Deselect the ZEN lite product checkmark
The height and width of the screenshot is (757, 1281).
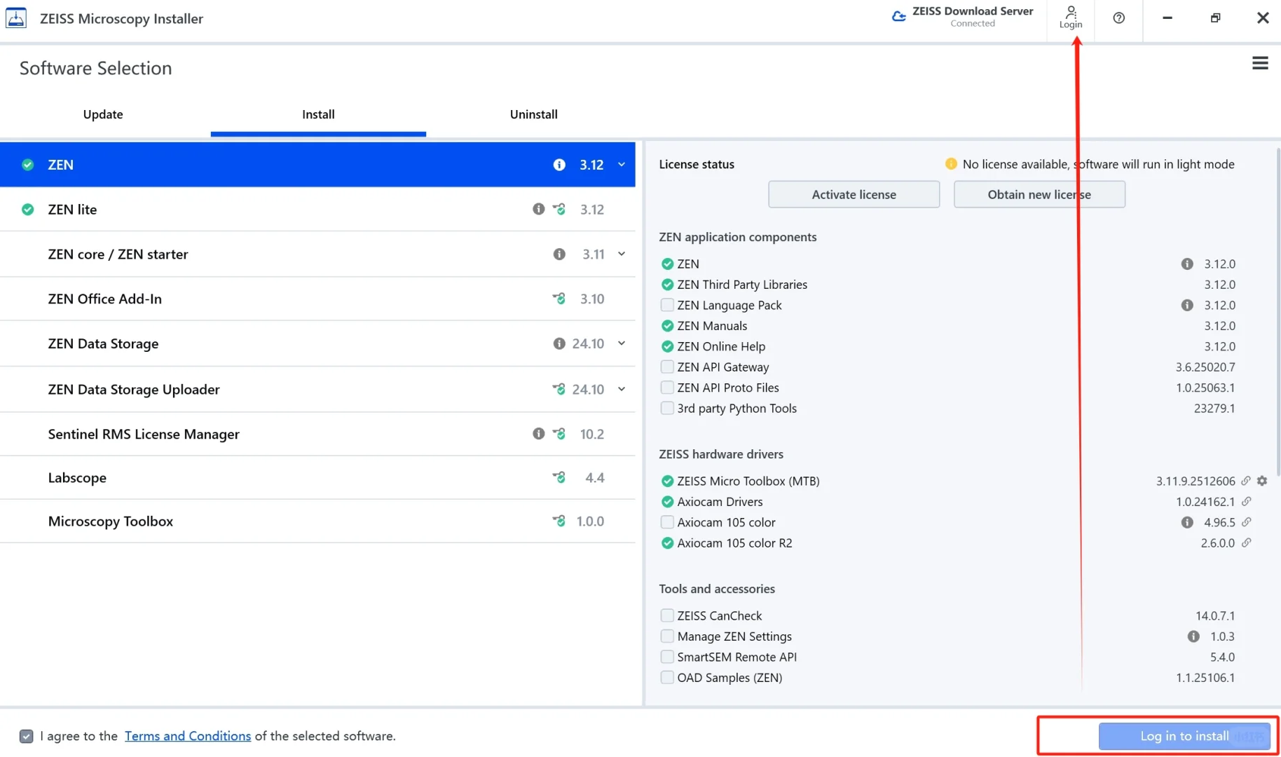point(27,209)
